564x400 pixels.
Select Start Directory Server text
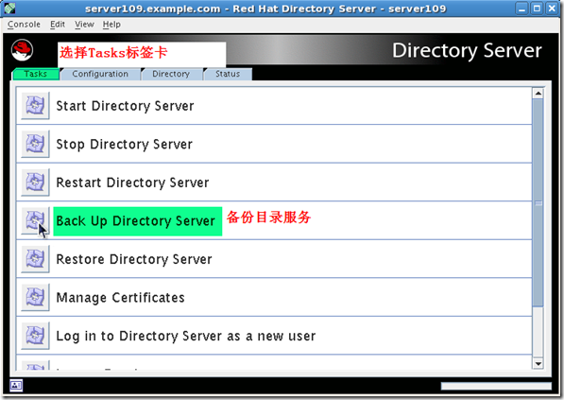pyautogui.click(x=125, y=106)
